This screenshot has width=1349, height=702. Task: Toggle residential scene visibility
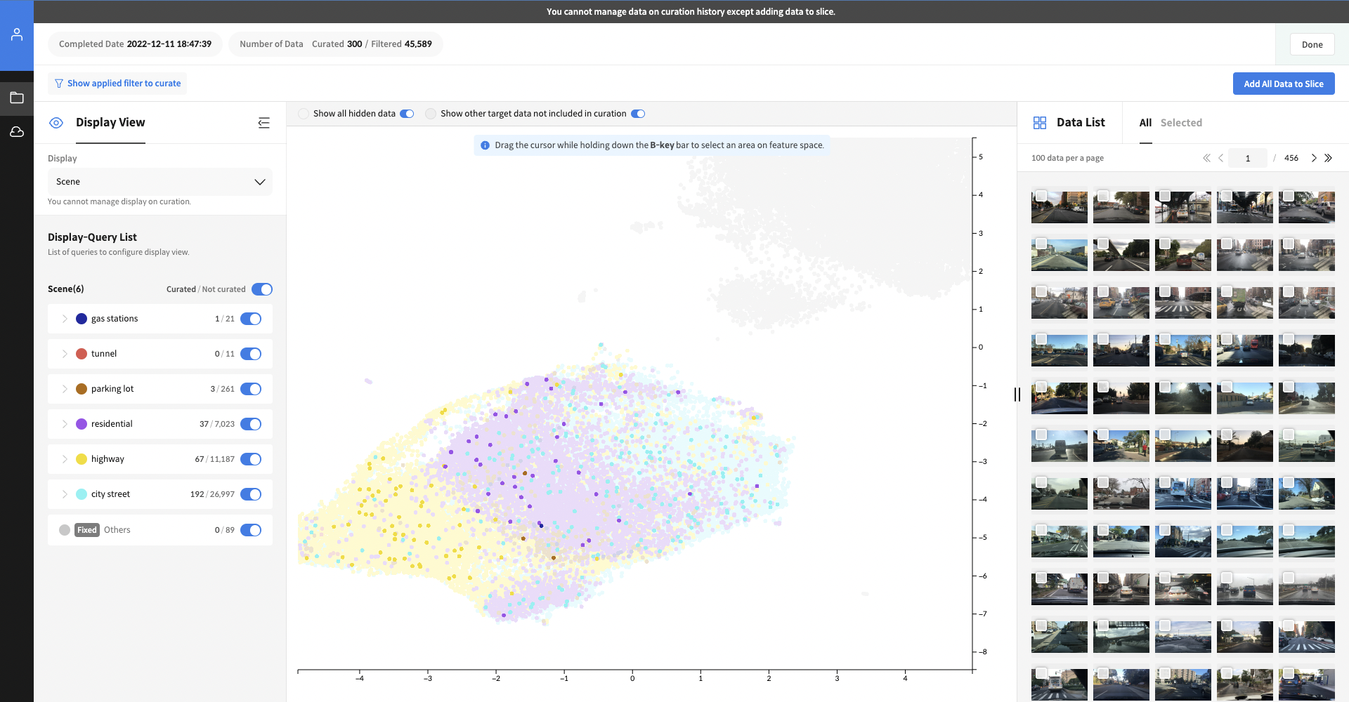(x=251, y=424)
